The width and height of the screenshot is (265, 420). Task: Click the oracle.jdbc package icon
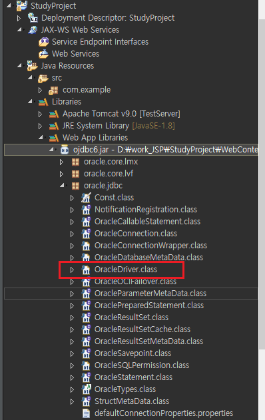[x=75, y=186]
